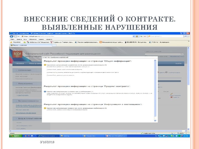Open the Файл menu

pyautogui.click(x=12, y=39)
